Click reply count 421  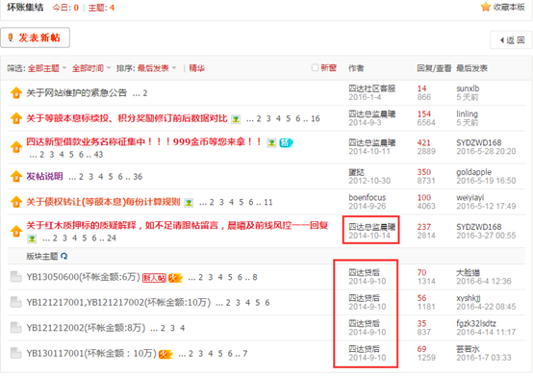(x=423, y=142)
